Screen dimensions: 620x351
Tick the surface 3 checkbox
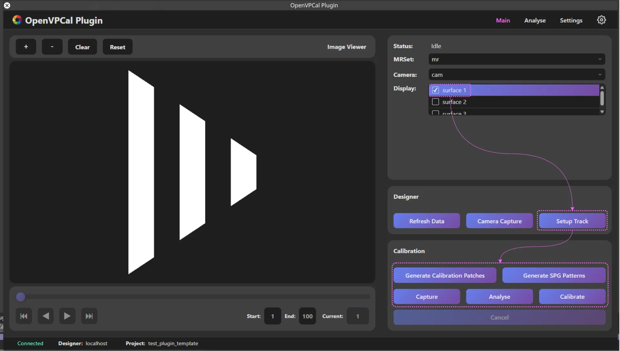pyautogui.click(x=435, y=113)
